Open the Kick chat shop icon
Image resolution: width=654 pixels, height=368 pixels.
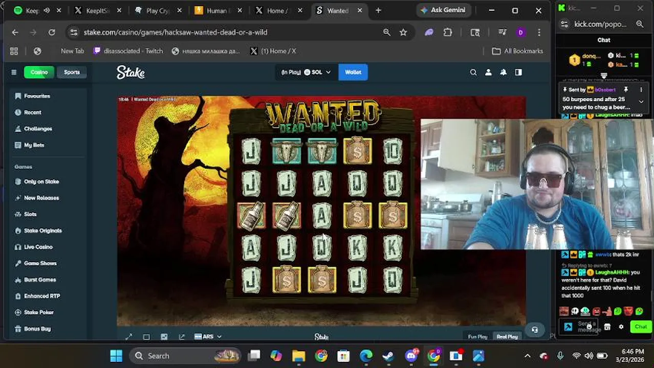(x=607, y=327)
